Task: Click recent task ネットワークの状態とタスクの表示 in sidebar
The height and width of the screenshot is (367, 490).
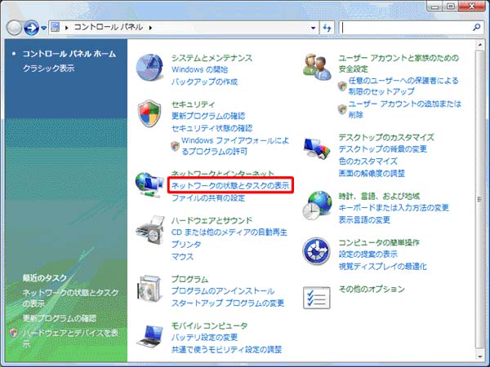Action: [70, 298]
